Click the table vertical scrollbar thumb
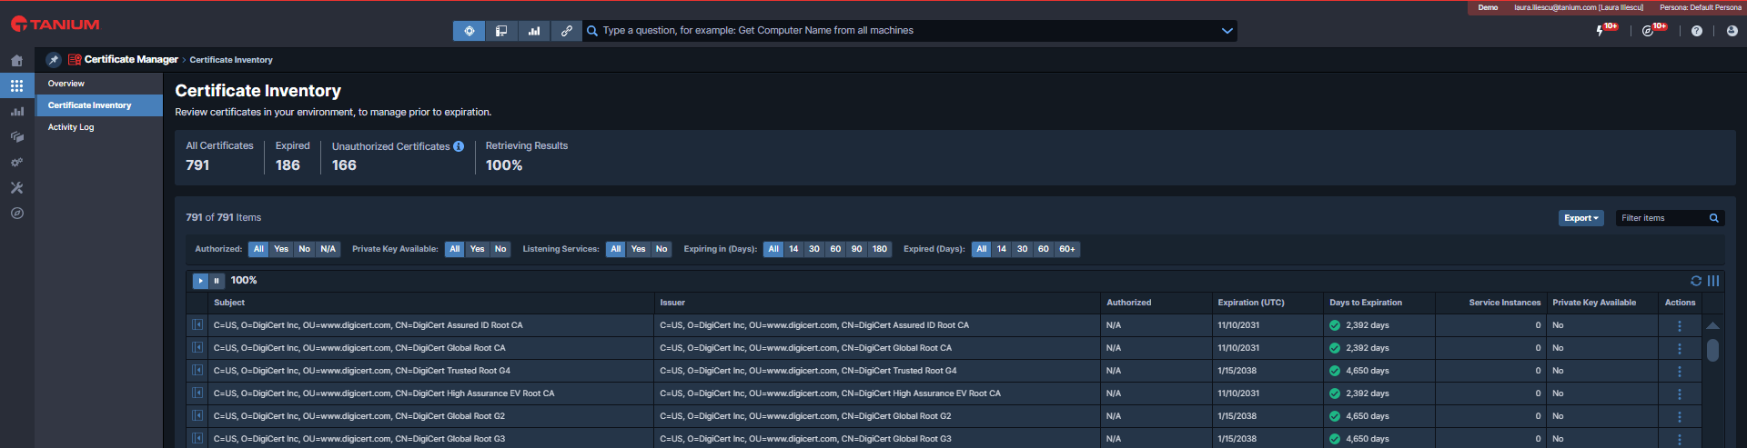The width and height of the screenshot is (1747, 448). pos(1712,351)
